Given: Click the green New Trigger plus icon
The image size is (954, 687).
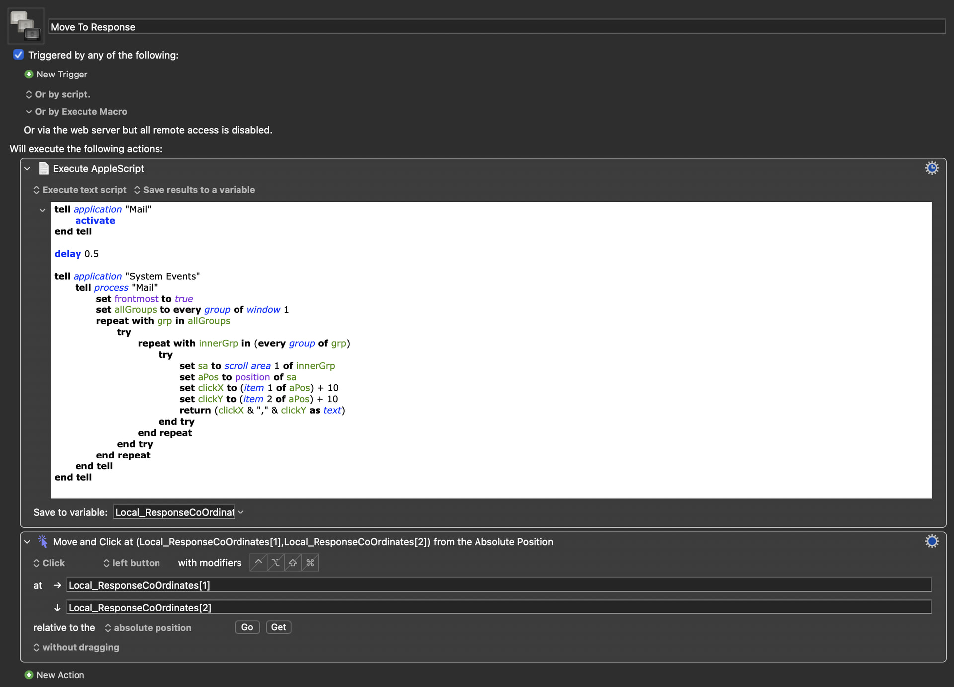Looking at the screenshot, I should pos(29,74).
